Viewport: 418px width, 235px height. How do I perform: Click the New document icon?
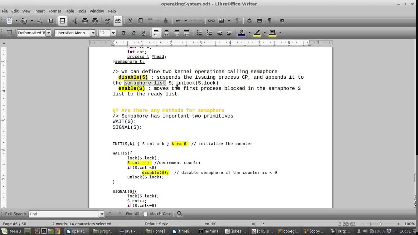tap(9, 21)
